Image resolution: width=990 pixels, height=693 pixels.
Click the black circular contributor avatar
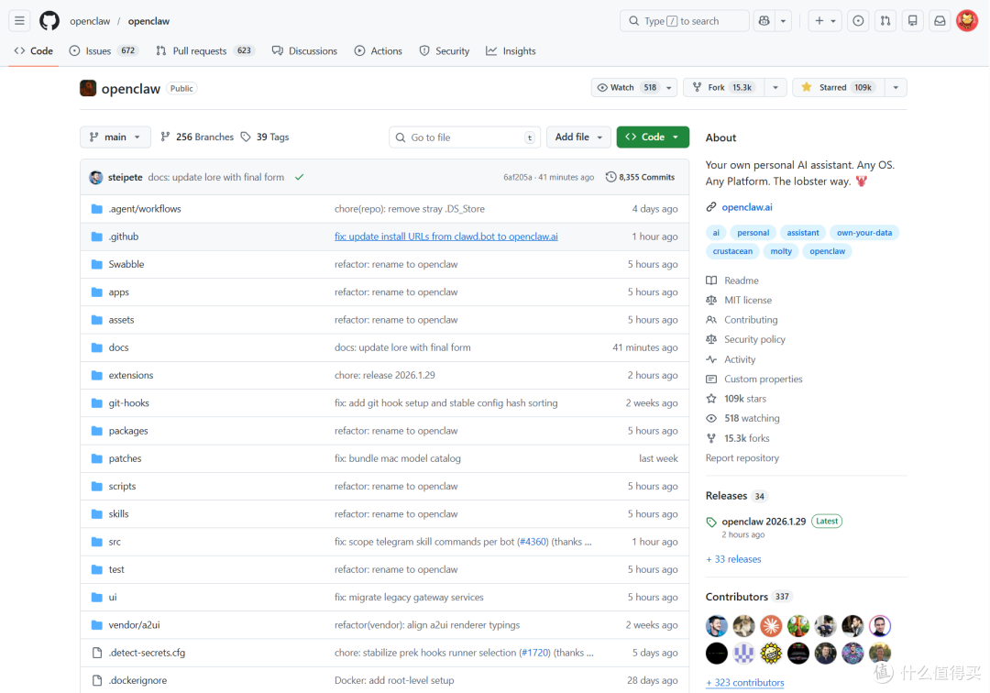click(x=717, y=654)
